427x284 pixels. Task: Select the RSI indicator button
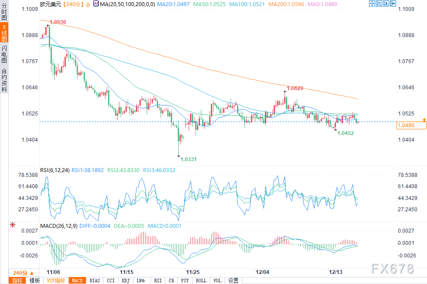click(x=158, y=281)
